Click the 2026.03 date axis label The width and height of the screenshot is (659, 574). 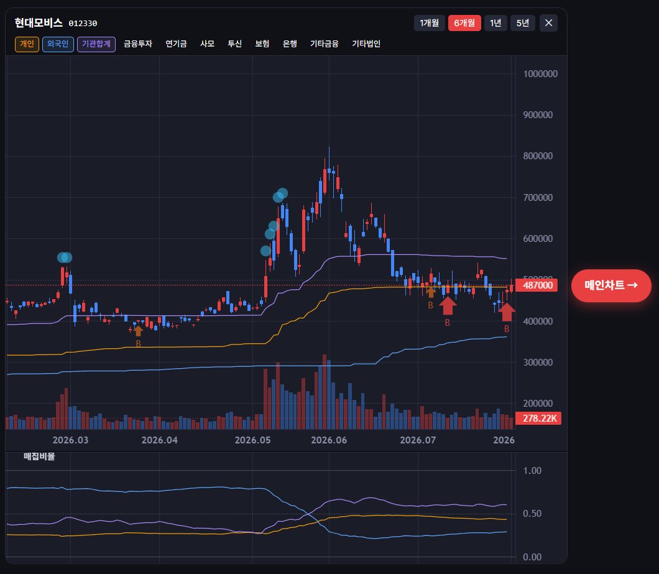point(71,440)
